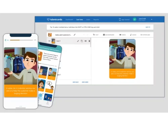Image resolution: width=168 pixels, height=126 pixels.
Task: Select the Card 1 thumbnail in list
Action: [53, 41]
